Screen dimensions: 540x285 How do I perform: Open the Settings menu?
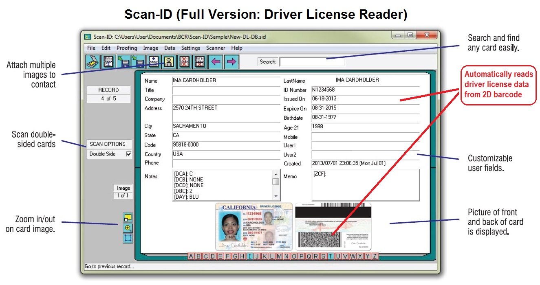(x=190, y=48)
